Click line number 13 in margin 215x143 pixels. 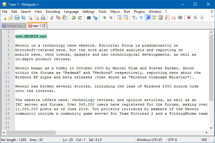[x=7, y=86]
